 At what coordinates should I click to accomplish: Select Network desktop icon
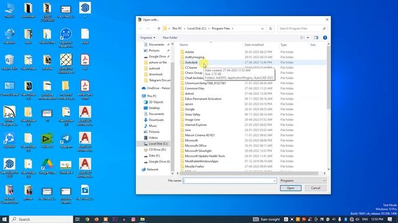click(9, 36)
